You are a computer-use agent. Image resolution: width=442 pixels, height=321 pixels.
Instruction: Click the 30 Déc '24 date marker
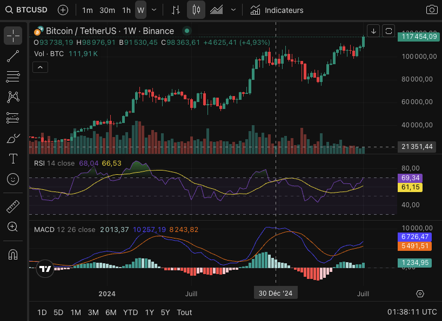coord(276,293)
